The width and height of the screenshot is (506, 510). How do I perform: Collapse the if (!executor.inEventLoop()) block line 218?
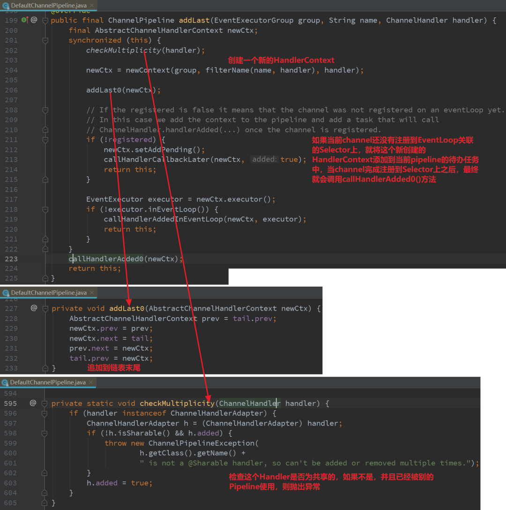pos(45,209)
